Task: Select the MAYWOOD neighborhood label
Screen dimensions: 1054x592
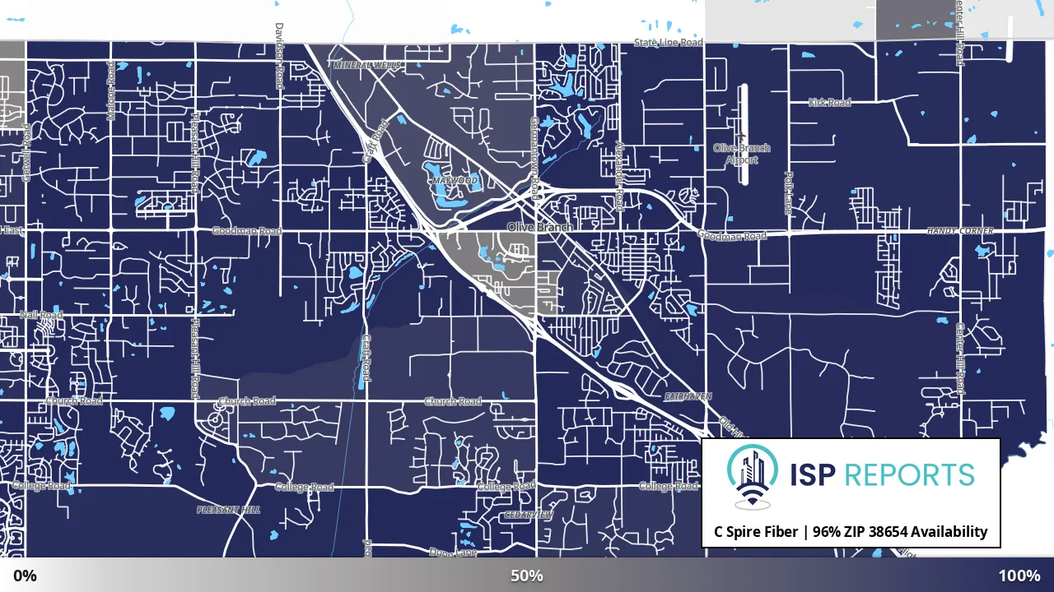Action: pyautogui.click(x=454, y=180)
